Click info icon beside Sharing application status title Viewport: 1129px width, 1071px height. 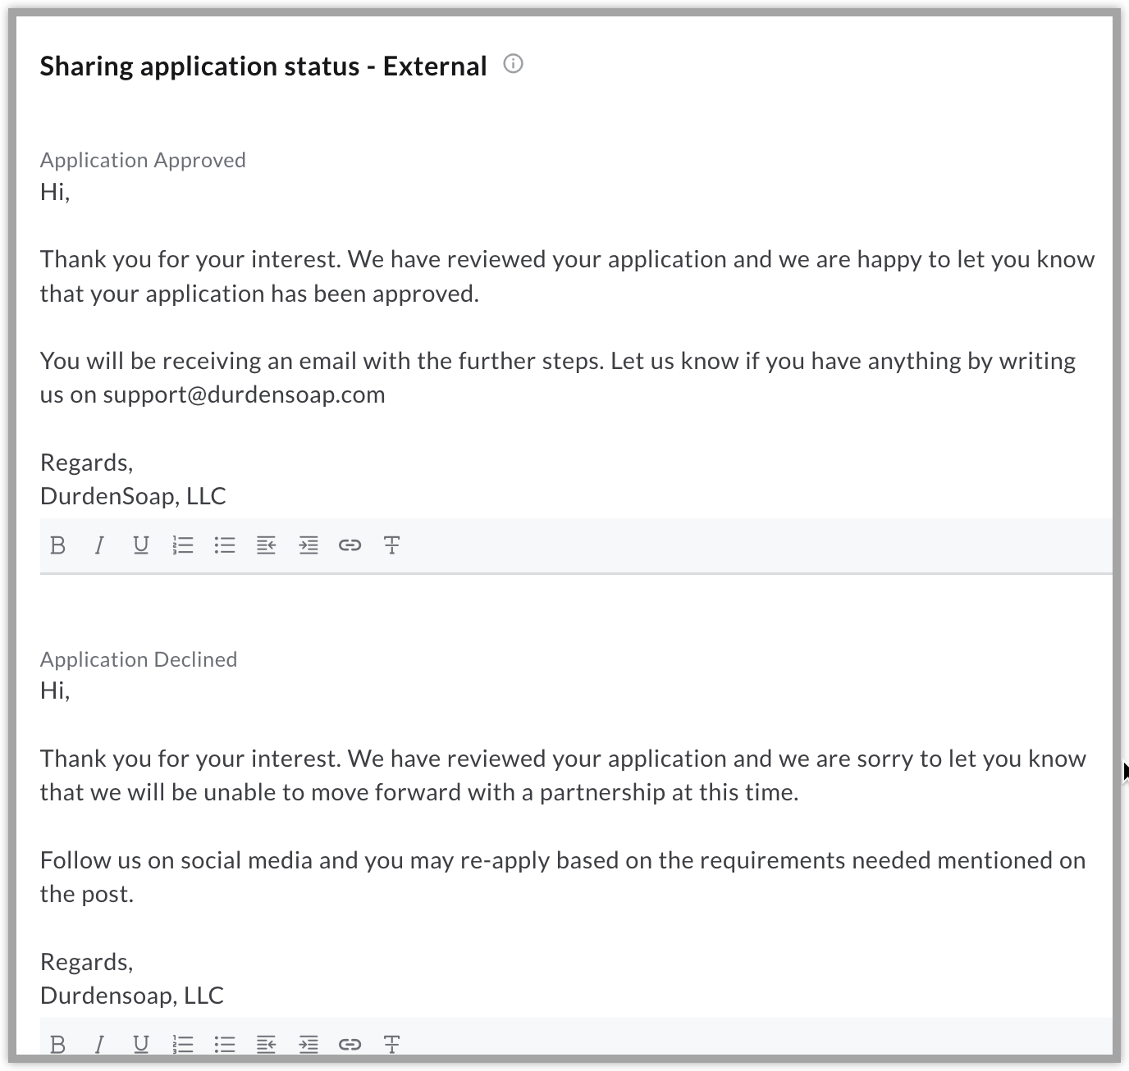[513, 64]
